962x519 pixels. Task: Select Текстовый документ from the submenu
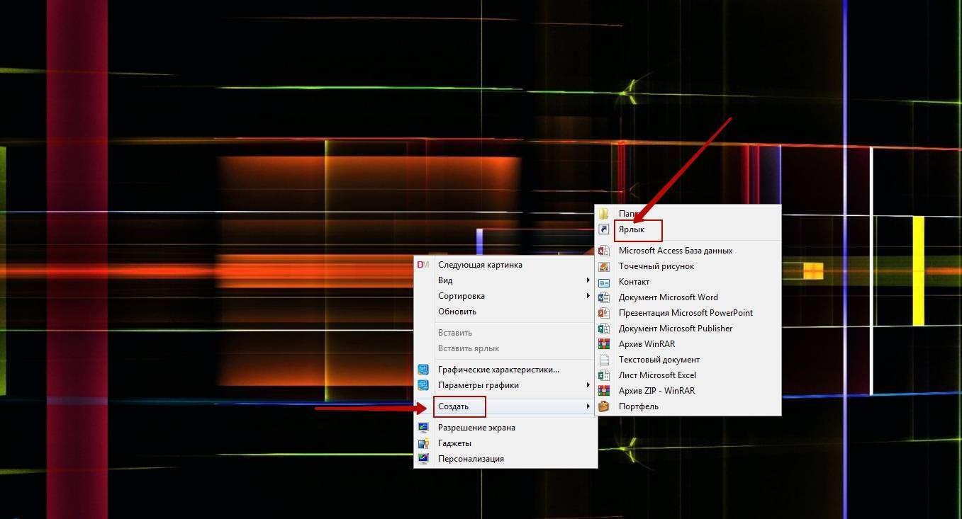click(659, 360)
